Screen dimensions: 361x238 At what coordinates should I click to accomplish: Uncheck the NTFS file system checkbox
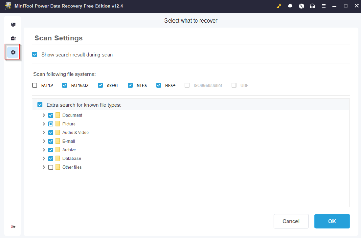click(x=130, y=85)
